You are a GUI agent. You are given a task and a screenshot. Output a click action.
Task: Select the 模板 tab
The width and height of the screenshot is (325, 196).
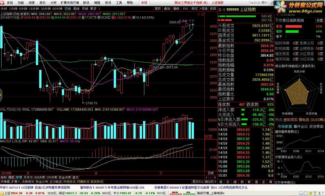point(11,177)
